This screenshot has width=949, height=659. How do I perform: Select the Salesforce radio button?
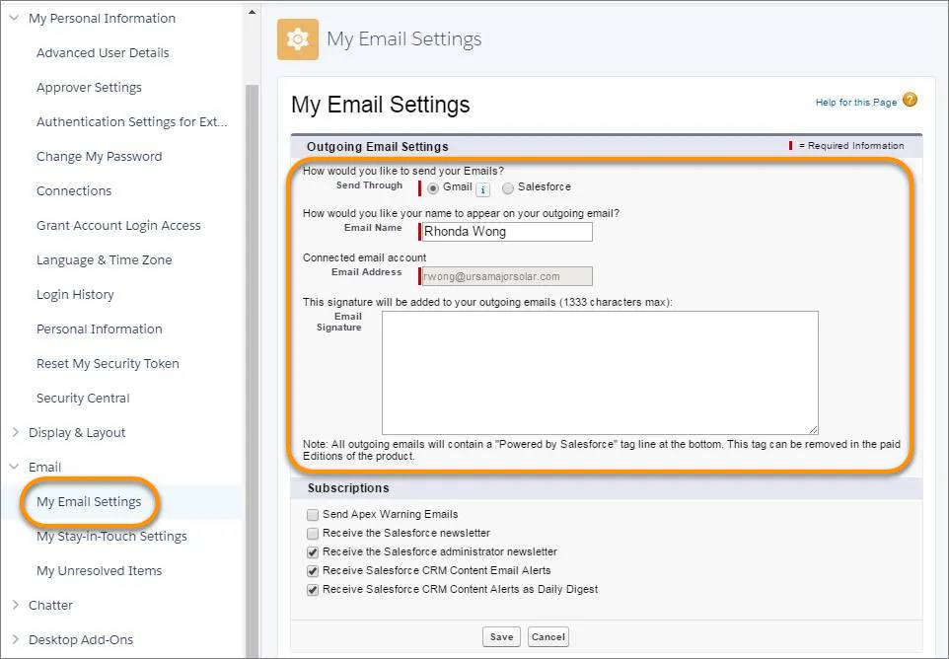click(508, 188)
